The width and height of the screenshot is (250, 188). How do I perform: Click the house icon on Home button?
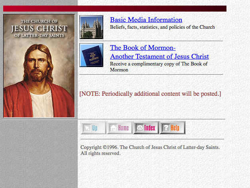(113, 128)
